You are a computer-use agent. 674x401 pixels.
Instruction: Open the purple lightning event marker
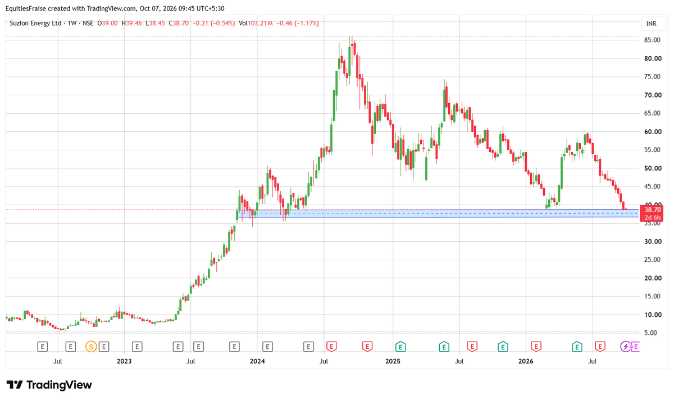tap(626, 347)
